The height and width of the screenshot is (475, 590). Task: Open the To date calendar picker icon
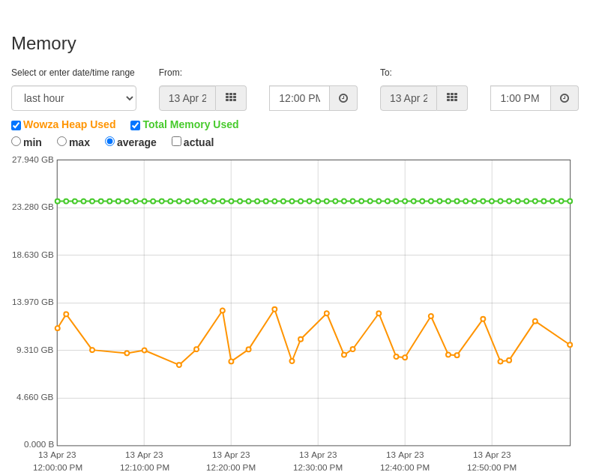(x=452, y=98)
